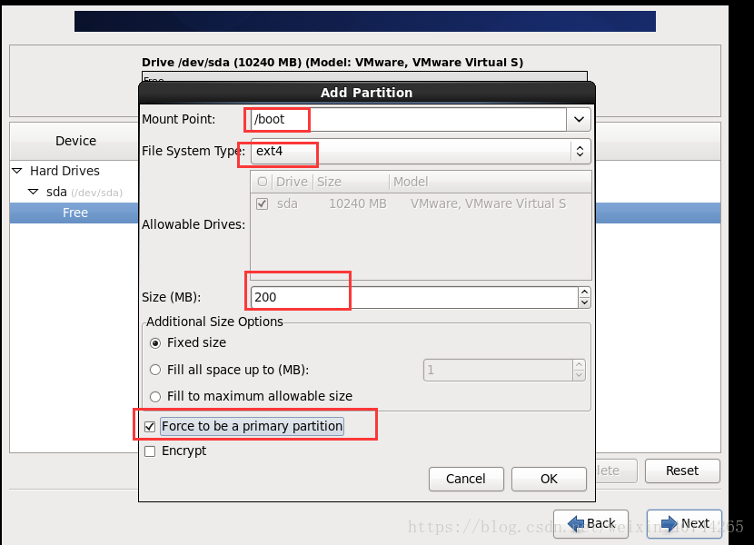The width and height of the screenshot is (754, 545).
Task: Go Back to the previous step
Action: 590,523
